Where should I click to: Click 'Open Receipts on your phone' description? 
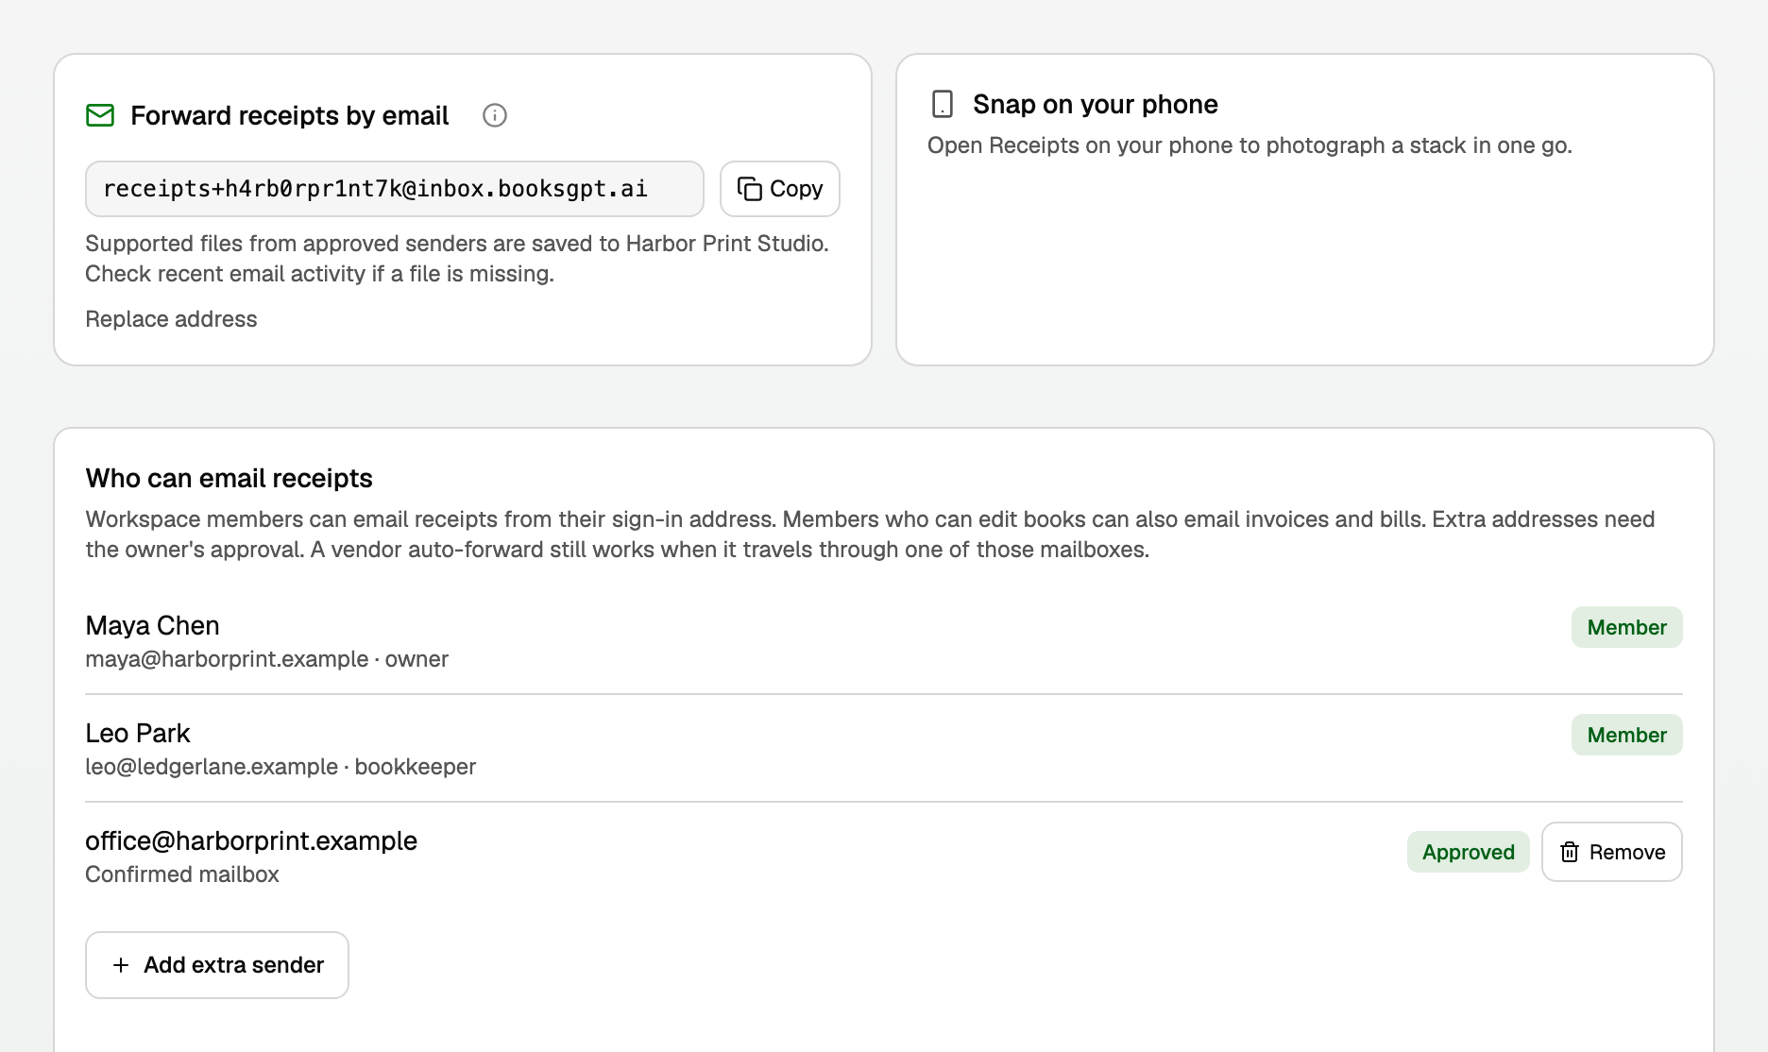(x=1249, y=145)
